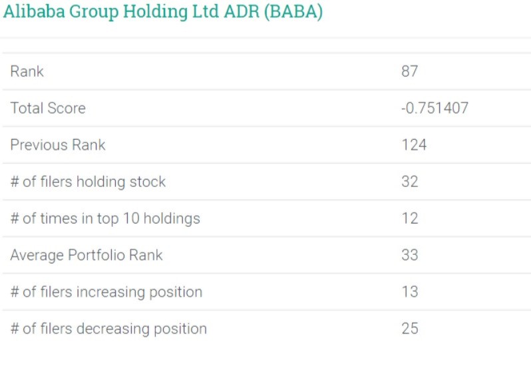Image resolution: width=531 pixels, height=376 pixels.
Task: Select the Rank row label
Action: [27, 71]
